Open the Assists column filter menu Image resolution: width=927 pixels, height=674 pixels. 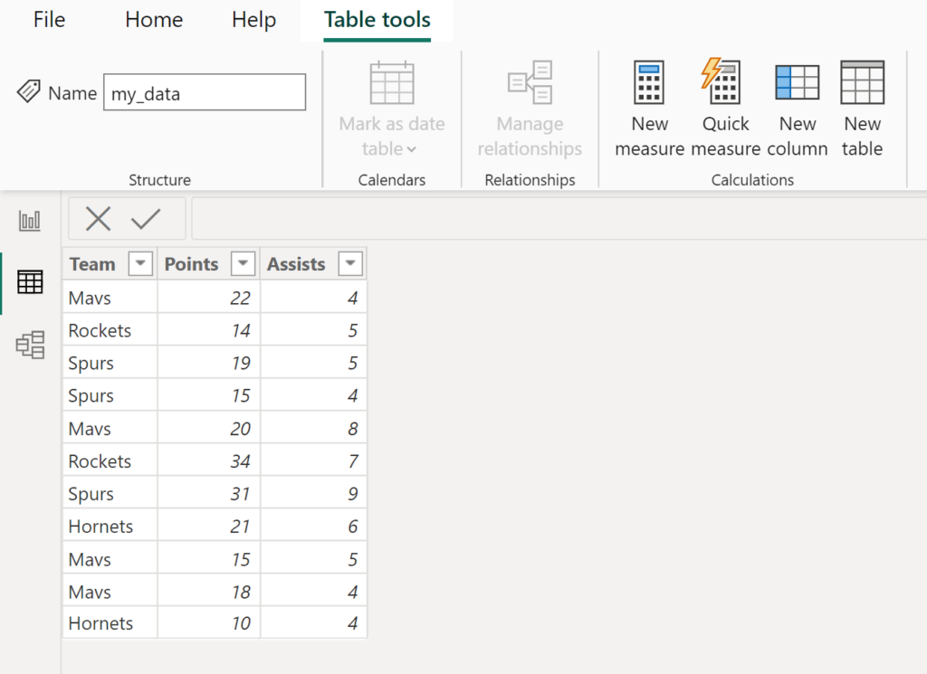click(350, 263)
